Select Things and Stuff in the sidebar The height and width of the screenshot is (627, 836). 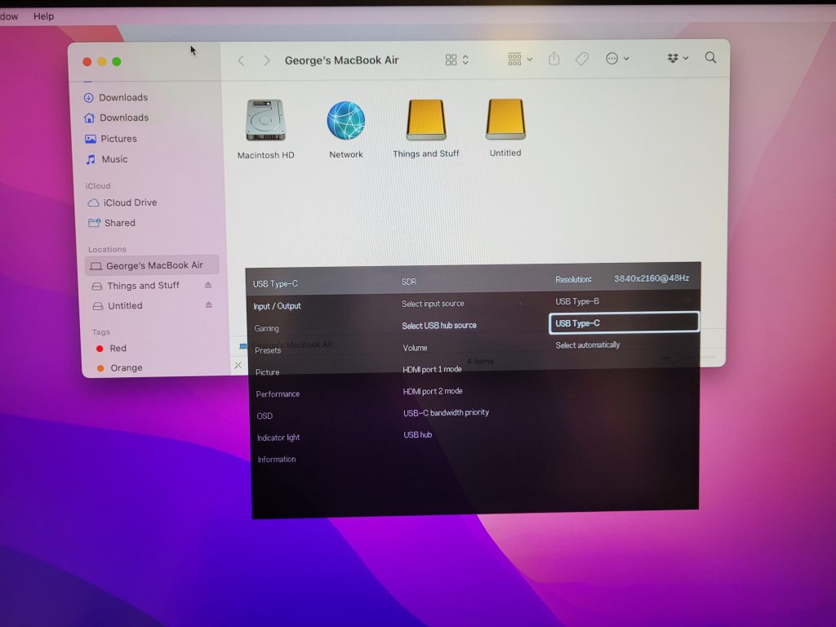pyautogui.click(x=136, y=286)
